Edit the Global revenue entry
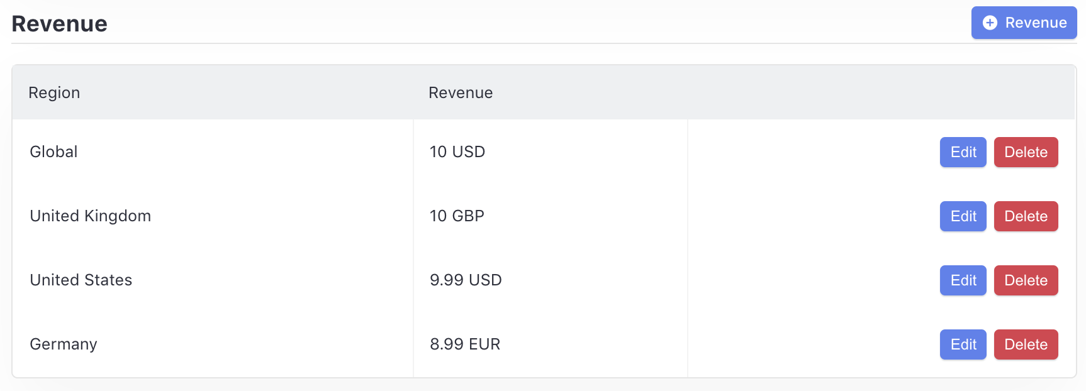This screenshot has height=391, width=1086. pyautogui.click(x=963, y=152)
